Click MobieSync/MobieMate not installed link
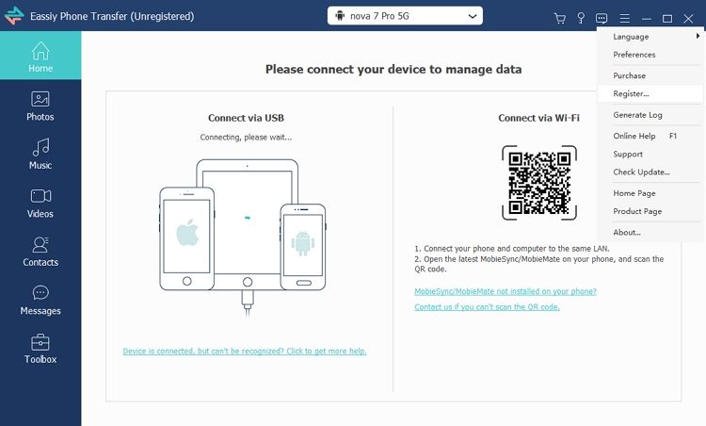The image size is (706, 426). [x=505, y=291]
